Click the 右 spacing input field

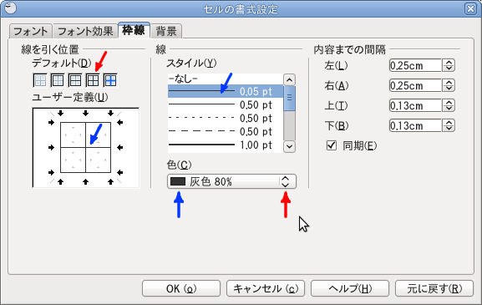(x=415, y=85)
